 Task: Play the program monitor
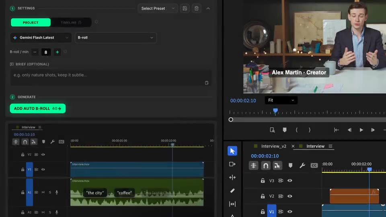361,130
